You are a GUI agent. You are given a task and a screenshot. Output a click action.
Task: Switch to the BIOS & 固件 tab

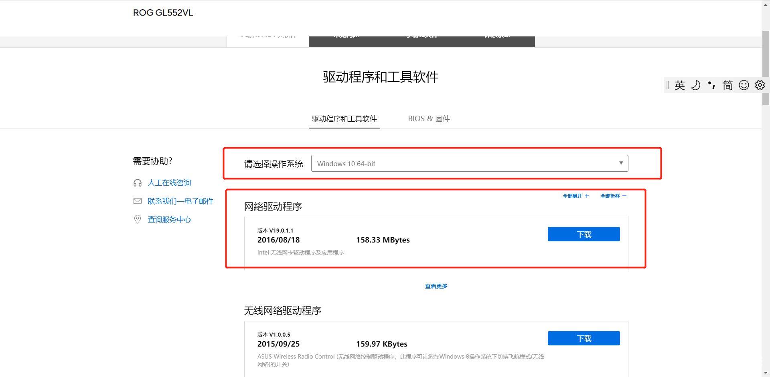pyautogui.click(x=429, y=118)
